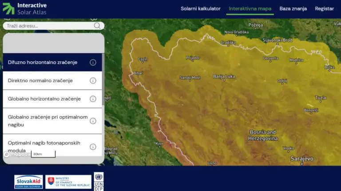Click the layer list scrollbar
The height and width of the screenshot is (191, 341).
click(103, 80)
